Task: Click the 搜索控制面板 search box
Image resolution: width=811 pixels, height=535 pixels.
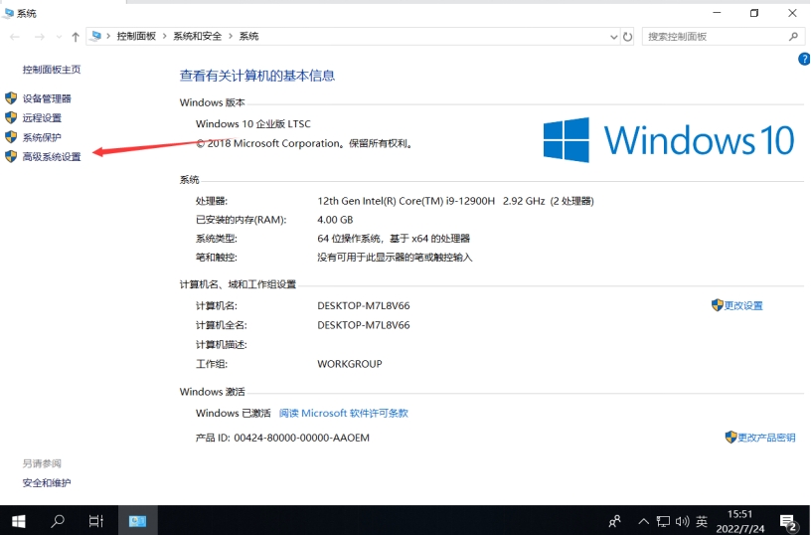Action: (714, 37)
